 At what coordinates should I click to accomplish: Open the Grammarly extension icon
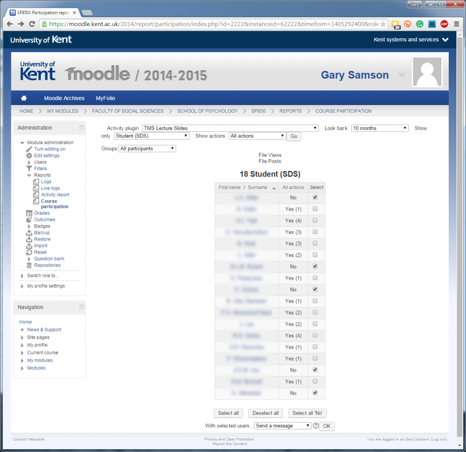click(x=420, y=24)
